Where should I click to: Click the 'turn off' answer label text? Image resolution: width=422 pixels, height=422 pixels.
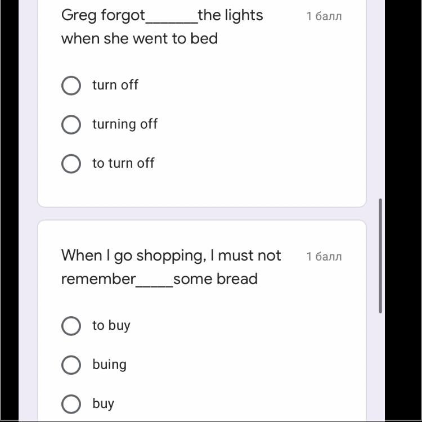point(115,85)
